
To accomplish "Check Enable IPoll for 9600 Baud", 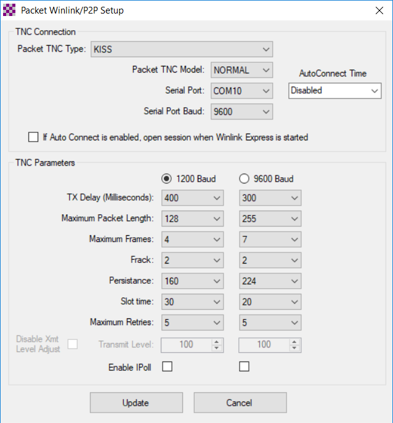I will (244, 367).
